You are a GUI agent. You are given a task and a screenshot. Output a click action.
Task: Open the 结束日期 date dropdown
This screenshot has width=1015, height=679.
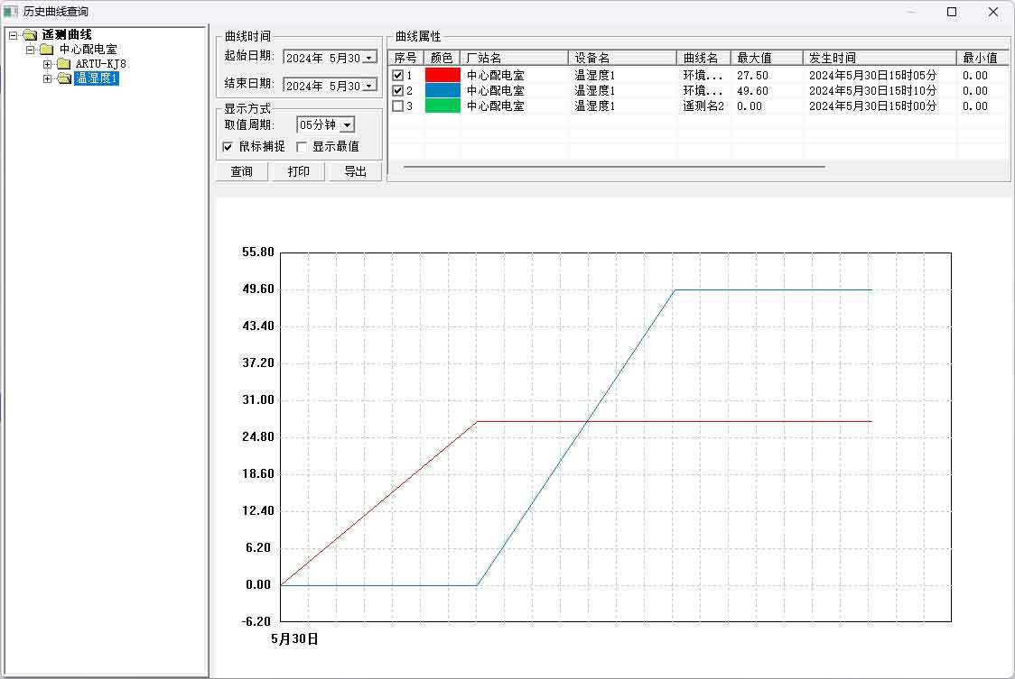click(x=369, y=86)
